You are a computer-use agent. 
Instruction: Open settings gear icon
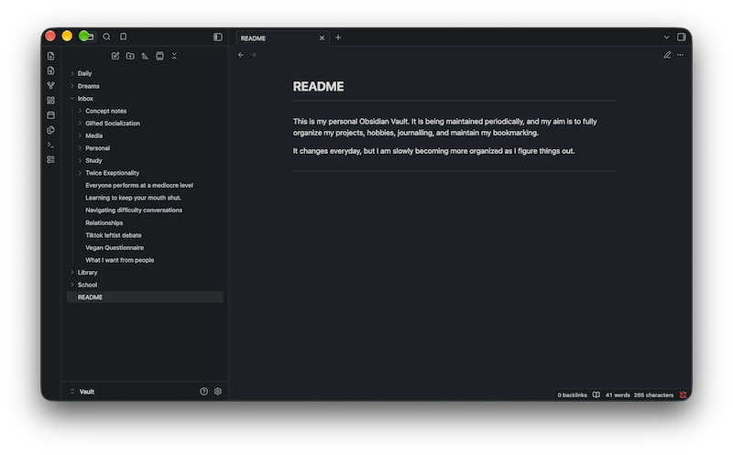tap(218, 392)
